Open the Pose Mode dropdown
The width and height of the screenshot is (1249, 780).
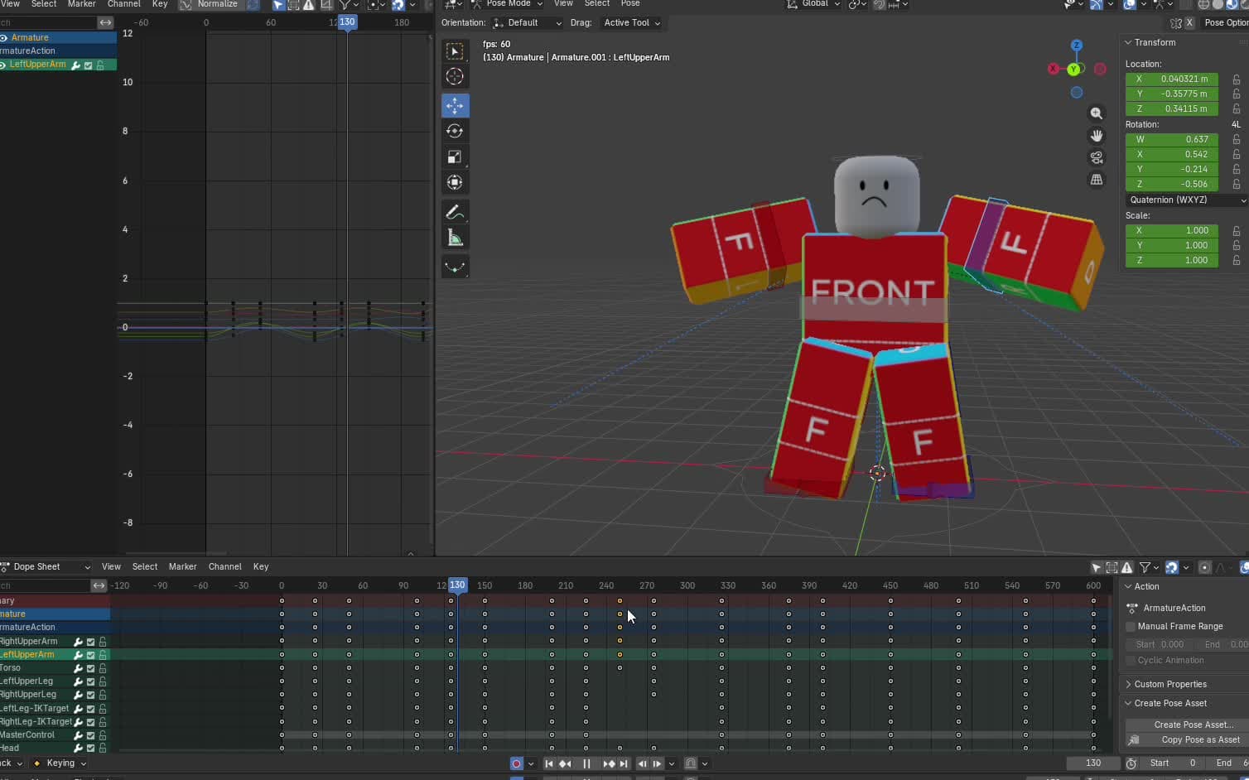point(507,4)
